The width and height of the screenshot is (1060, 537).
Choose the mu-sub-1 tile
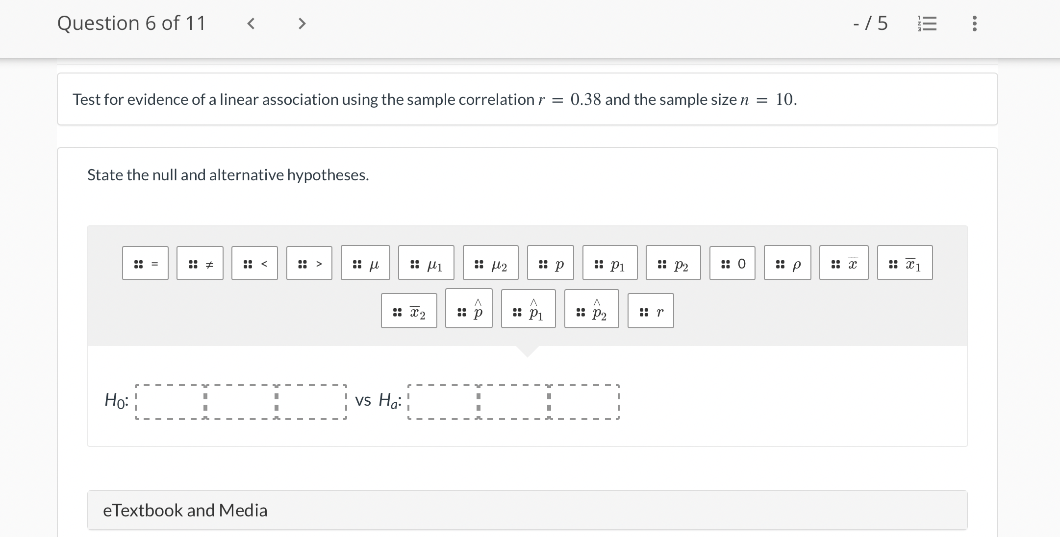coord(426,264)
